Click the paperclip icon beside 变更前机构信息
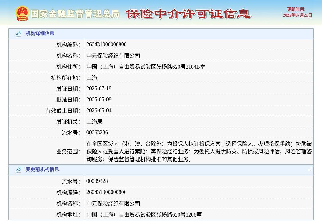The height and width of the screenshot is (224, 322). 19,170
